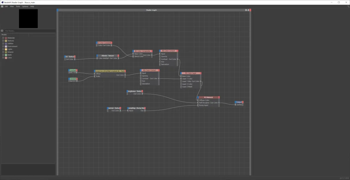Select the Lights label in the Nodes tree
The width and height of the screenshot is (350, 180).
point(10,49)
